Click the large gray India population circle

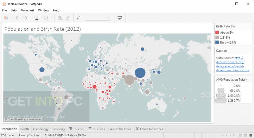(129, 80)
